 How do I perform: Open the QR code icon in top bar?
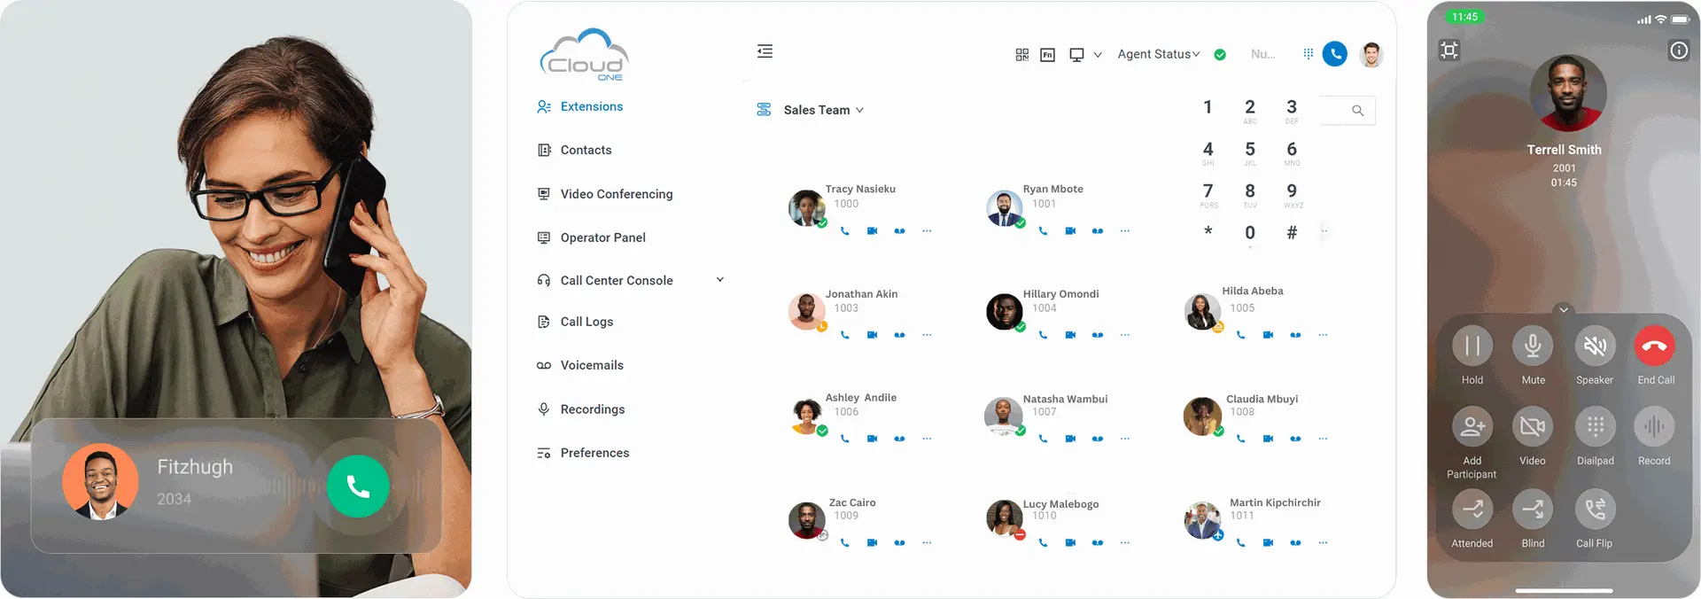(x=1021, y=55)
